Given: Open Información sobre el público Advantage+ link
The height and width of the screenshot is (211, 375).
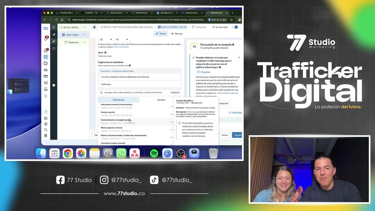Looking at the screenshot, I should click(217, 94).
